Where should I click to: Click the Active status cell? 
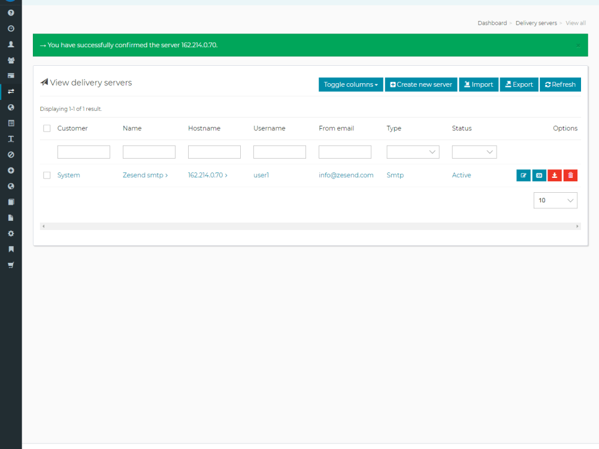(461, 175)
